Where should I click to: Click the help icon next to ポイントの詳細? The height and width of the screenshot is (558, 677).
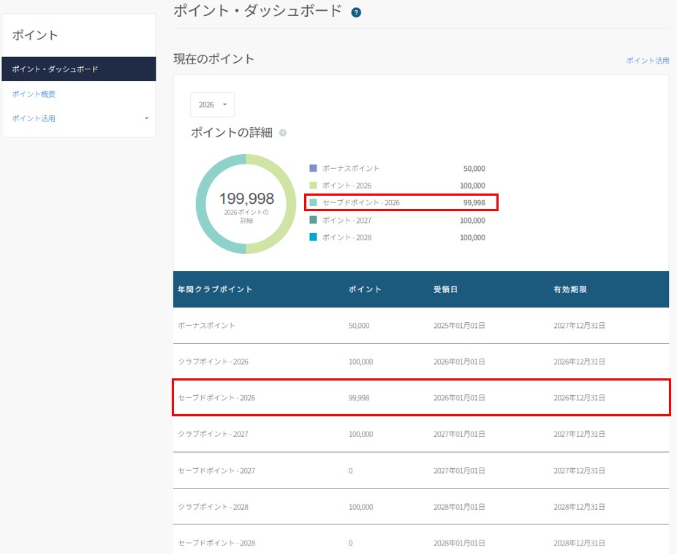(283, 133)
